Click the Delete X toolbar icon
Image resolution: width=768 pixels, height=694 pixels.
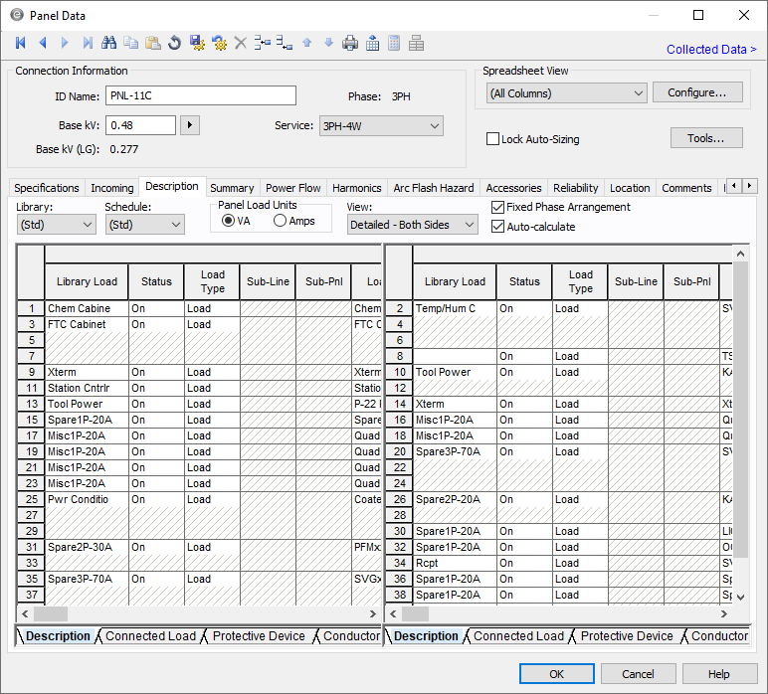click(240, 43)
